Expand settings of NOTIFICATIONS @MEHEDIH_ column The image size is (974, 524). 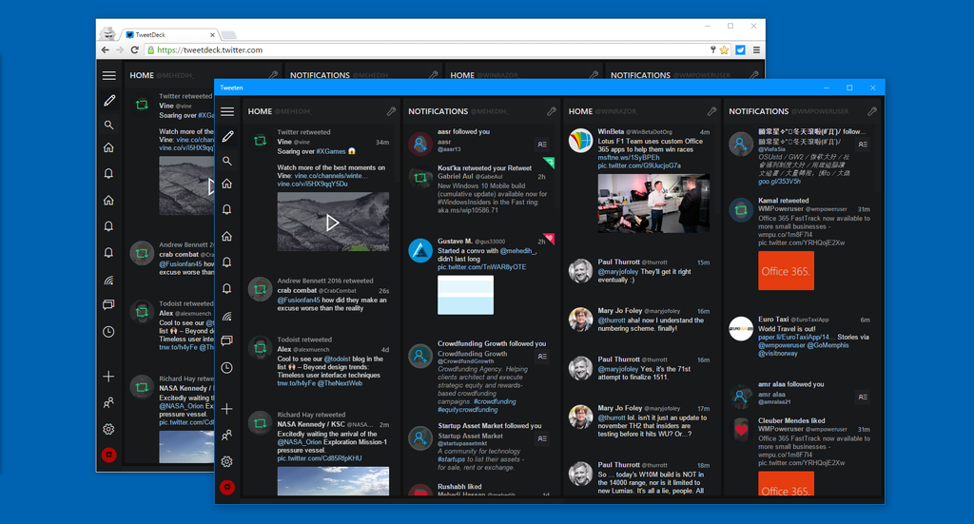coord(552,111)
